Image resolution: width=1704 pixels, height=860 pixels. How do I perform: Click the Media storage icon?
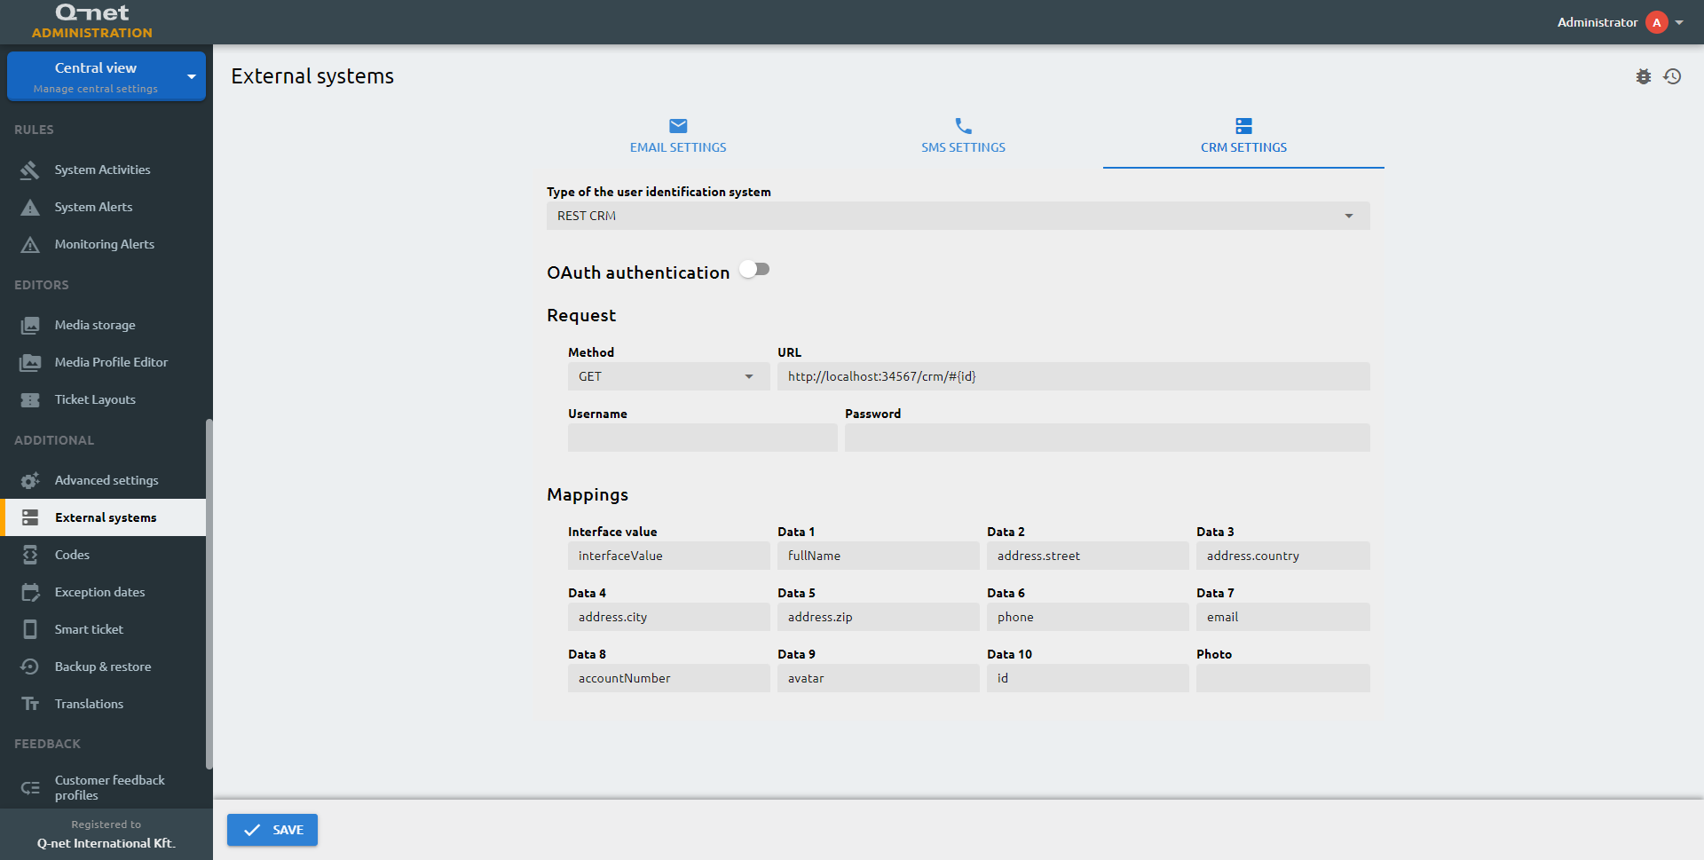tap(30, 325)
